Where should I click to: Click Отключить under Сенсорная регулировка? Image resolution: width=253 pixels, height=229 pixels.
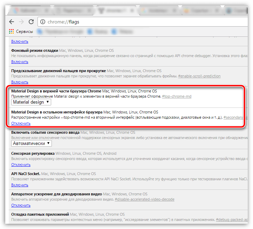click(x=21, y=165)
